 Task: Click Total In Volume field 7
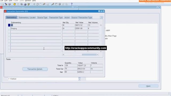pos(96,66)
